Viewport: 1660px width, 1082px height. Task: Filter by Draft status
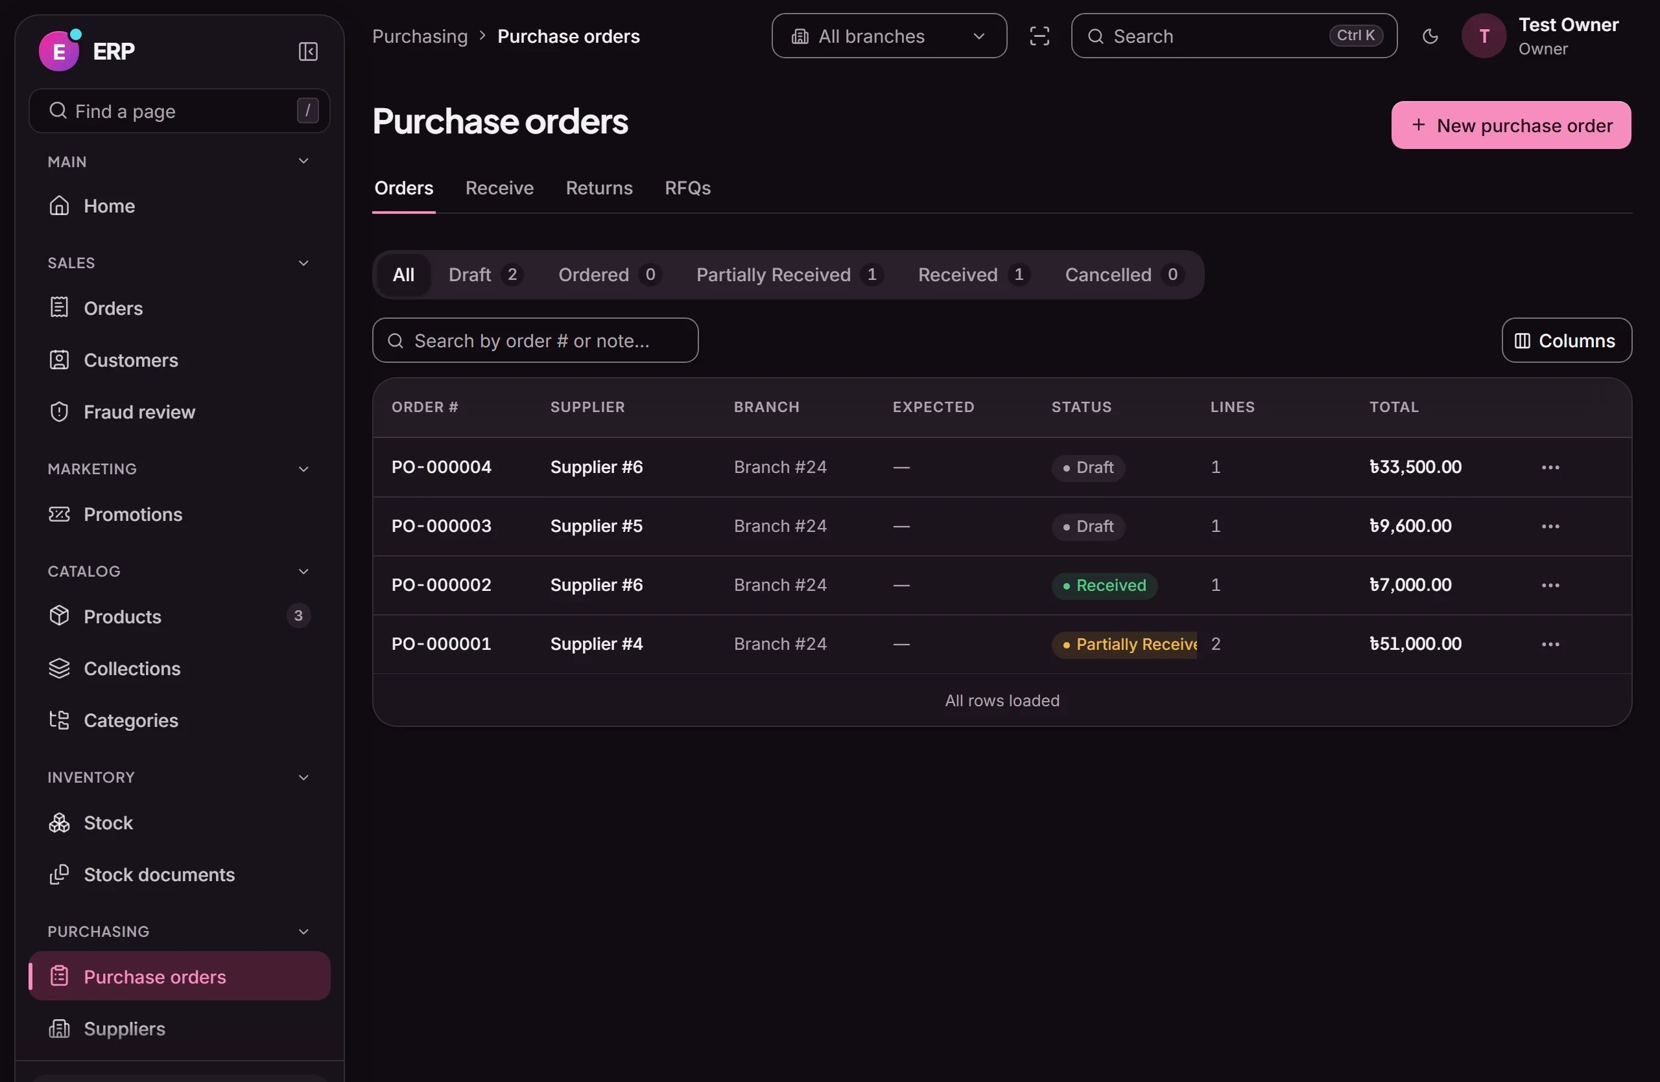(486, 275)
